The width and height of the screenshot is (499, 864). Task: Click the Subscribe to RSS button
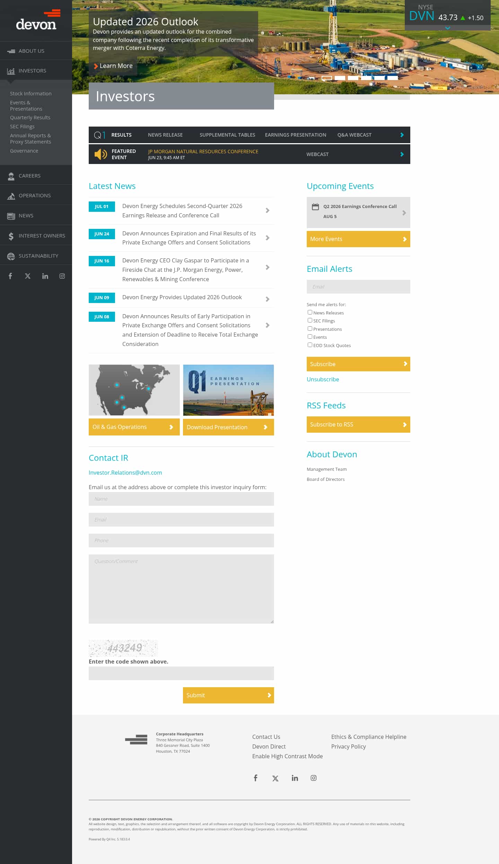pyautogui.click(x=358, y=425)
